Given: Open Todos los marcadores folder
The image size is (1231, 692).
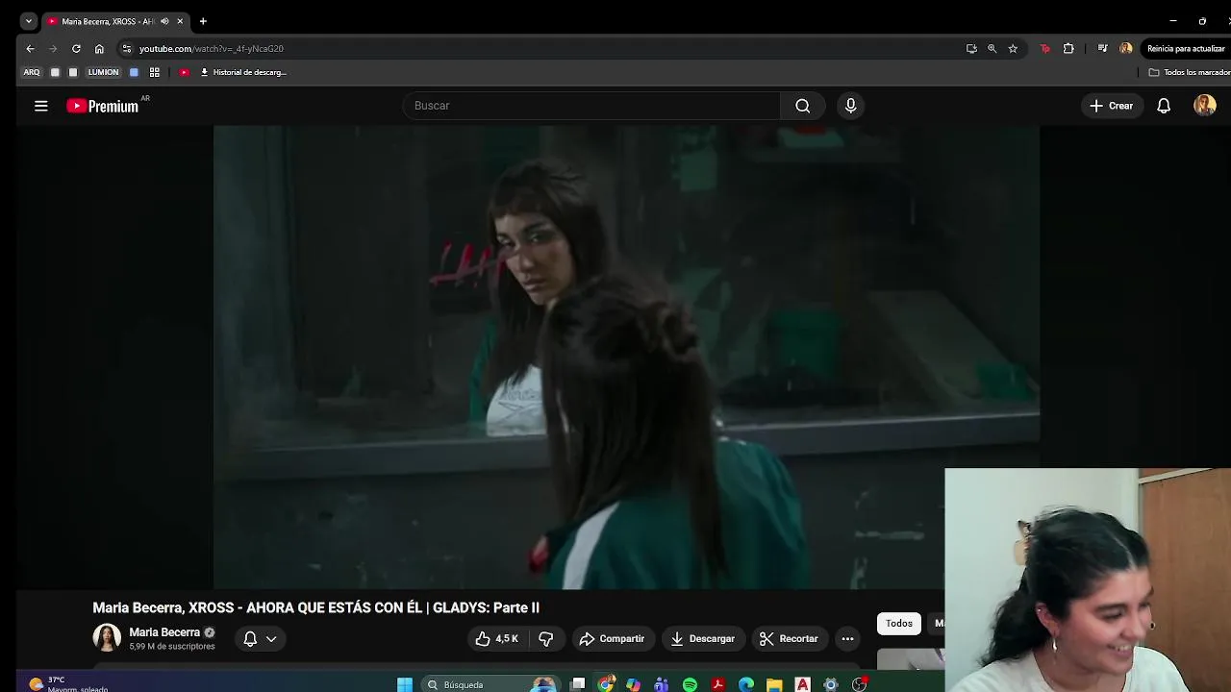Looking at the screenshot, I should (1191, 72).
